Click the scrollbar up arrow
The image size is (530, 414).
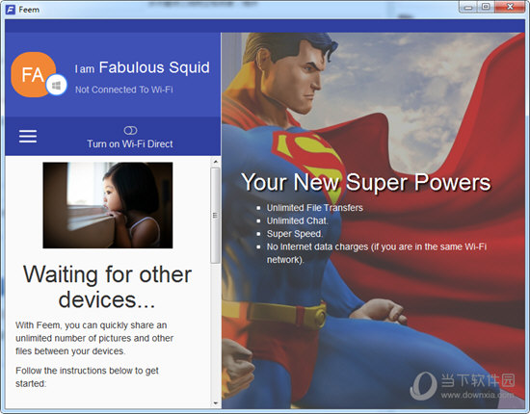(x=215, y=162)
